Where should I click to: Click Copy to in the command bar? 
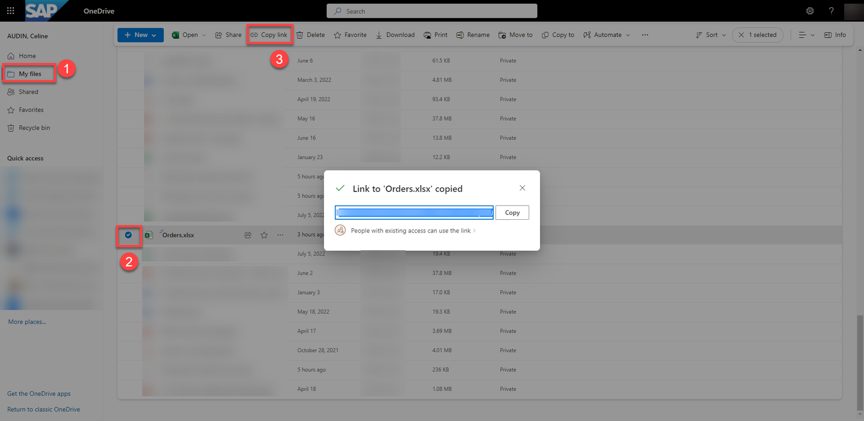coord(558,35)
